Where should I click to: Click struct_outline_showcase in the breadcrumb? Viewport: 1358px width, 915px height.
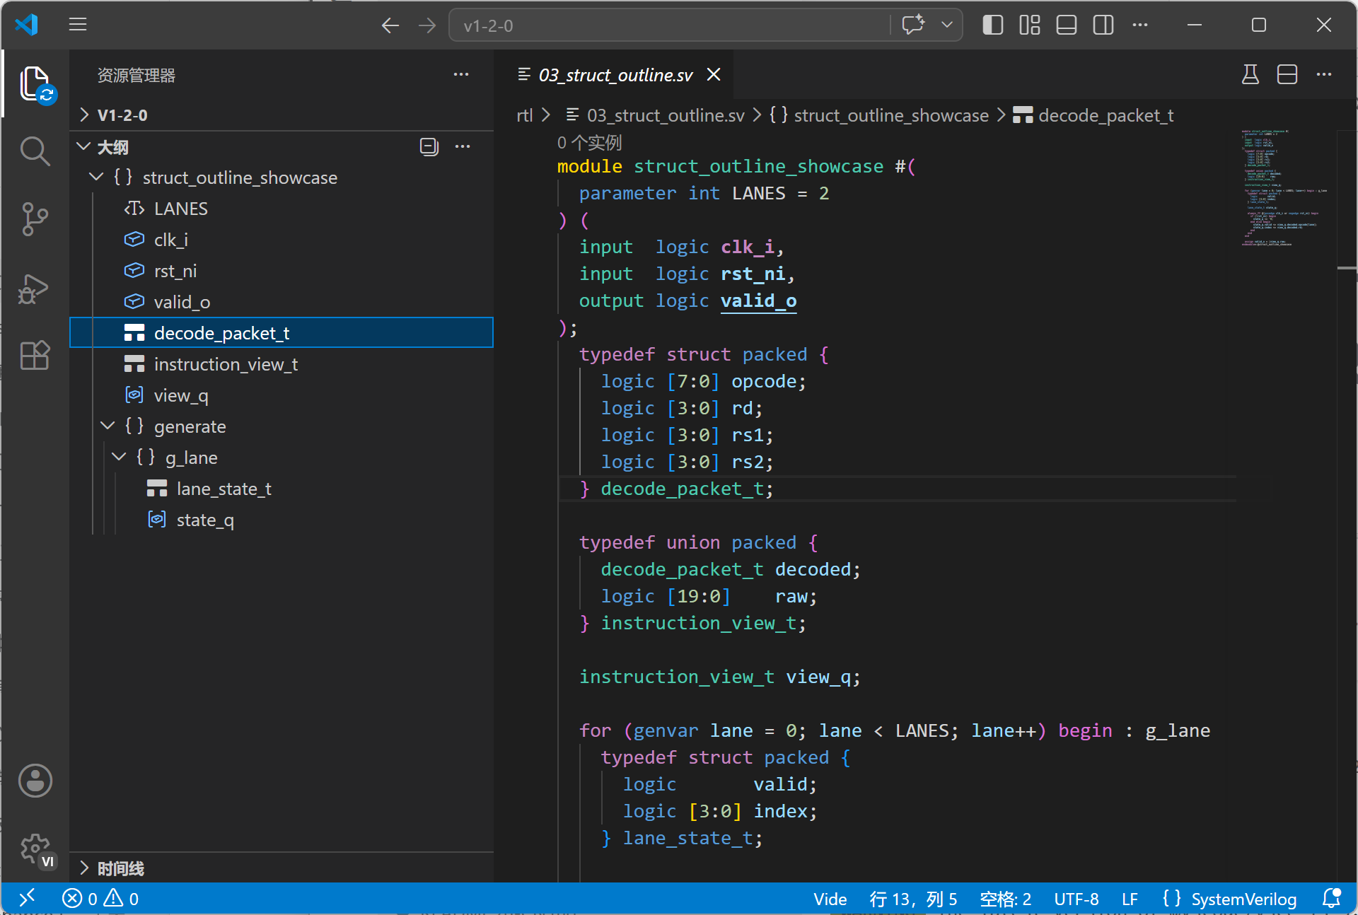891,115
